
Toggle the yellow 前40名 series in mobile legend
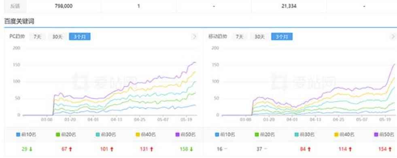[344, 135]
